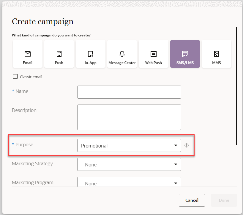Viewport: 243px width, 215px height.
Task: Select the Email campaign envelope icon
Action: point(28,54)
